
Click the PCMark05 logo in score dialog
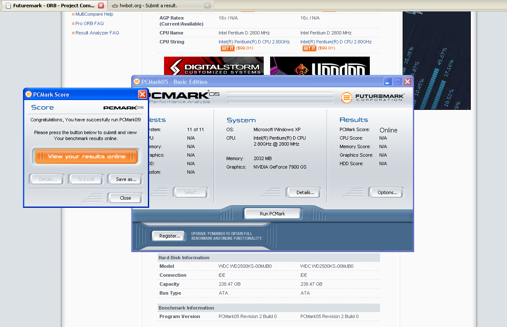124,108
